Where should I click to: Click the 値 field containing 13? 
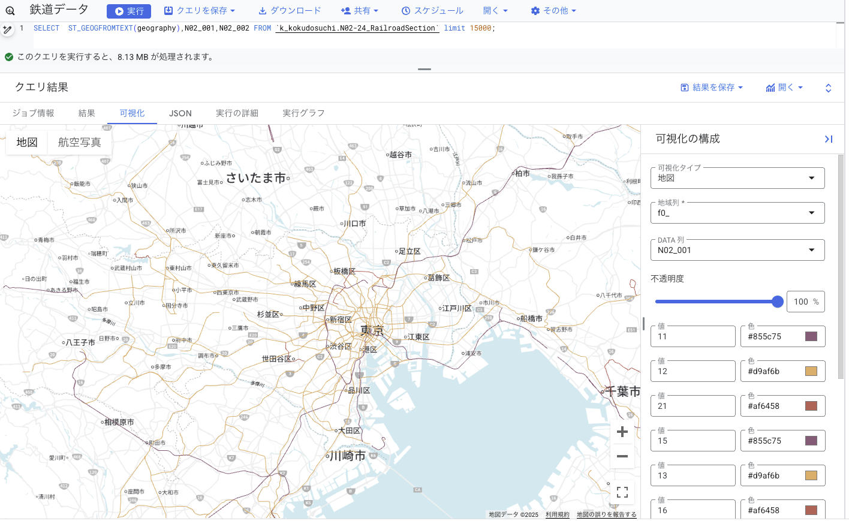click(693, 475)
